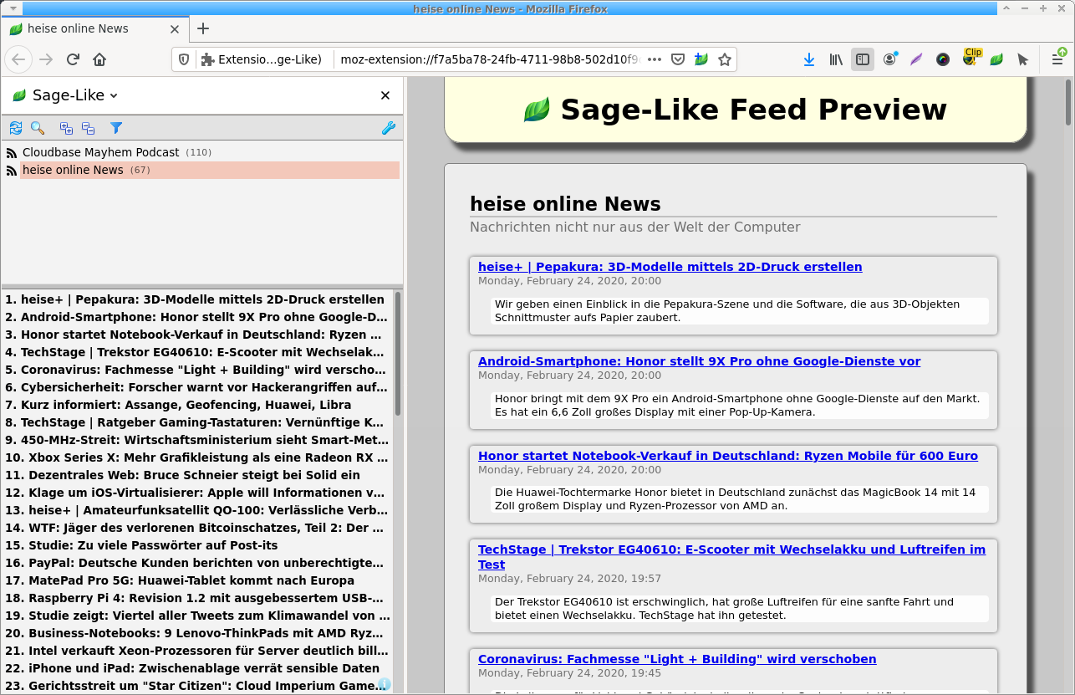Go forward one page in history
The width and height of the screenshot is (1075, 695).
tap(46, 59)
